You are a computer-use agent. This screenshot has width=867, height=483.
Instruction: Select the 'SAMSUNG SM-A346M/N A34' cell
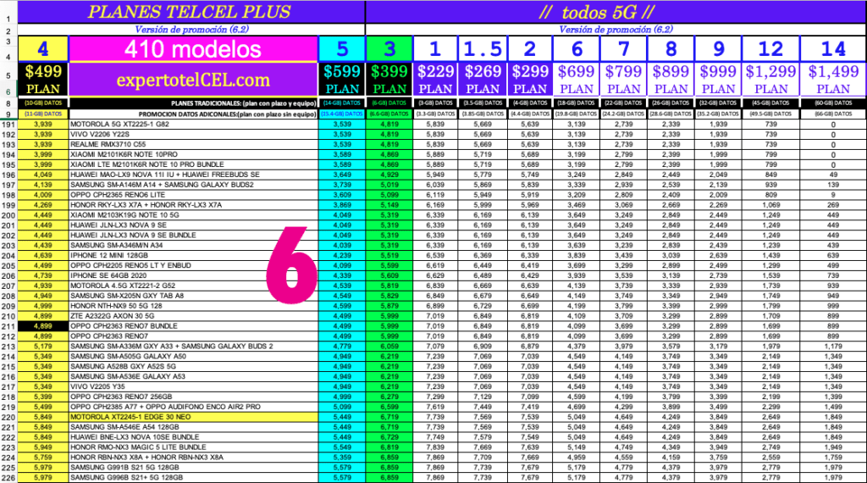tap(193, 245)
